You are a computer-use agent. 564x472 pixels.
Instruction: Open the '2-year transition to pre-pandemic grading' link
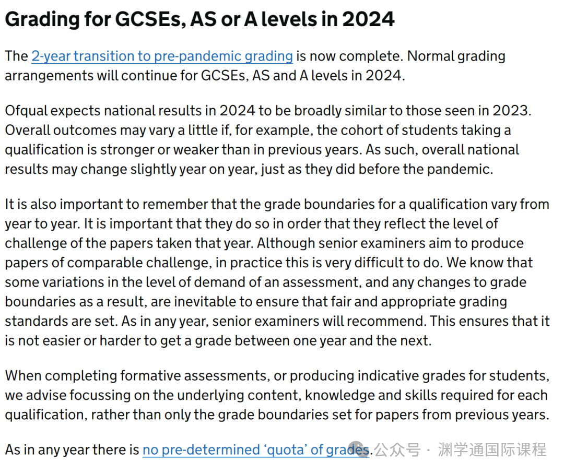[162, 56]
